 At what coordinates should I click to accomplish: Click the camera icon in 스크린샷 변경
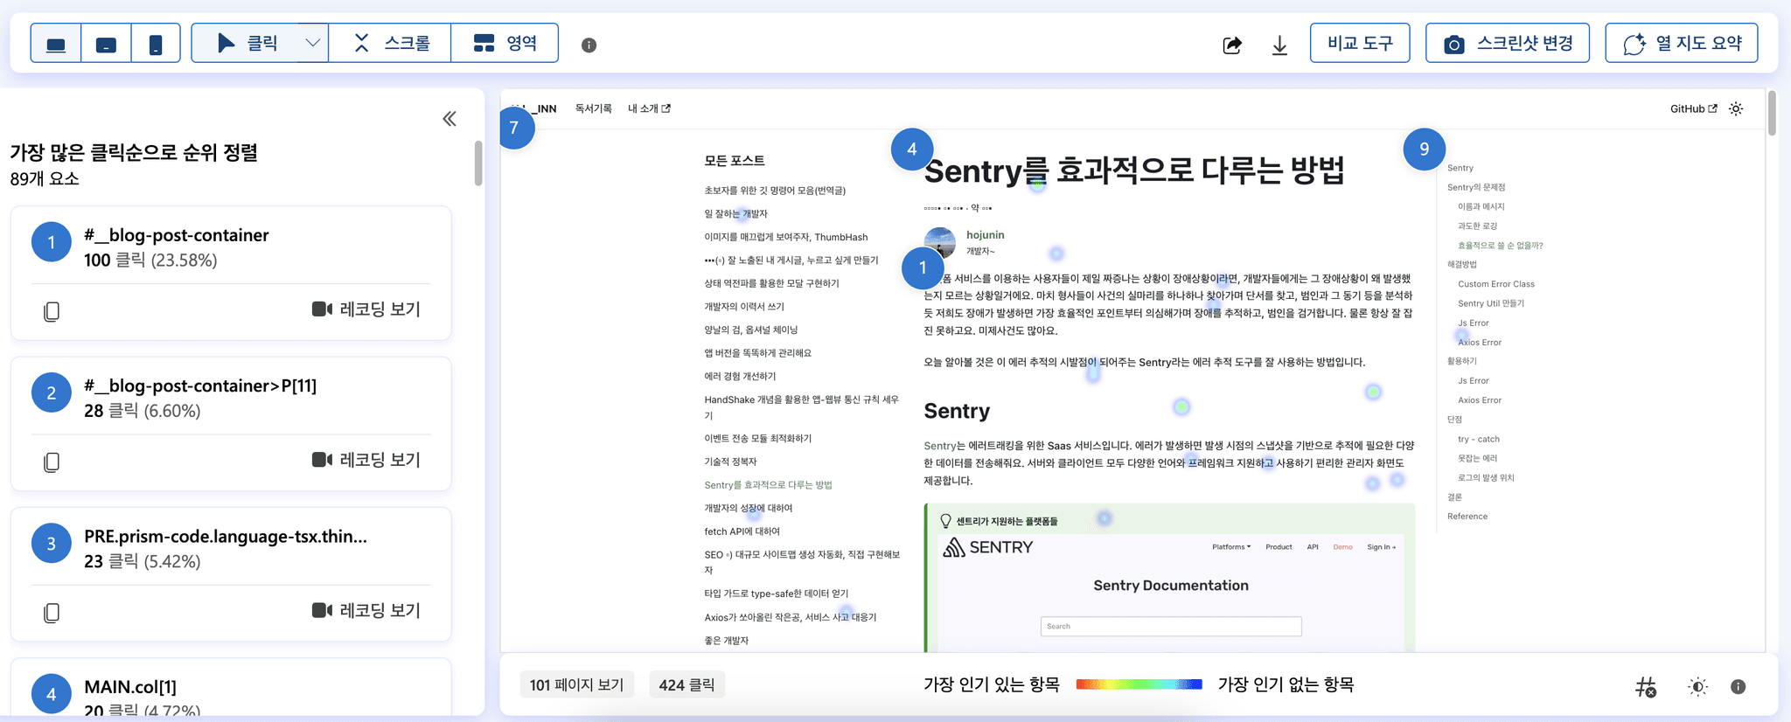click(x=1453, y=45)
